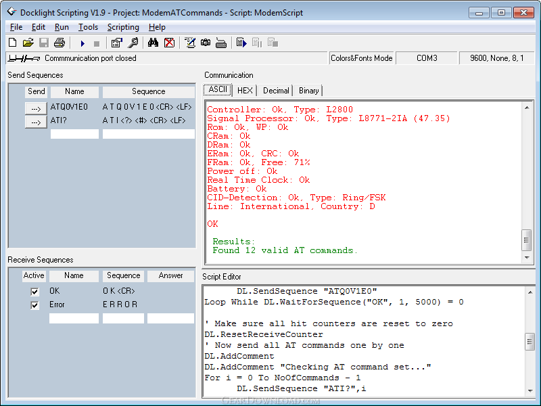Click empty Name field in Send Sequences

(74, 134)
